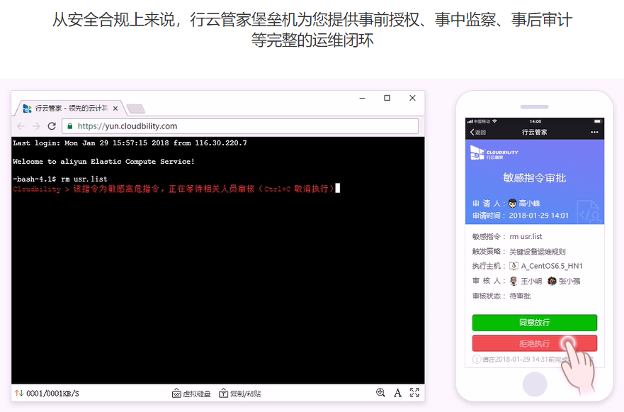Click the yun.cloudbility.com address bar

pos(240,126)
